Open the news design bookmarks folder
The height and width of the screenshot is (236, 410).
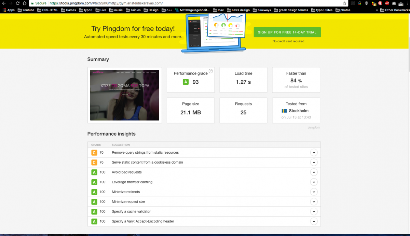(238, 10)
